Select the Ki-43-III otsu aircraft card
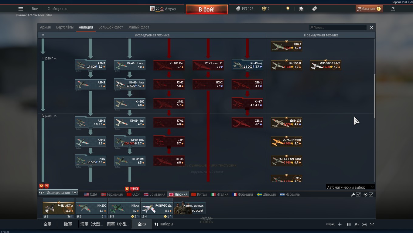Screen dimensions: 413x233 tap(130, 65)
